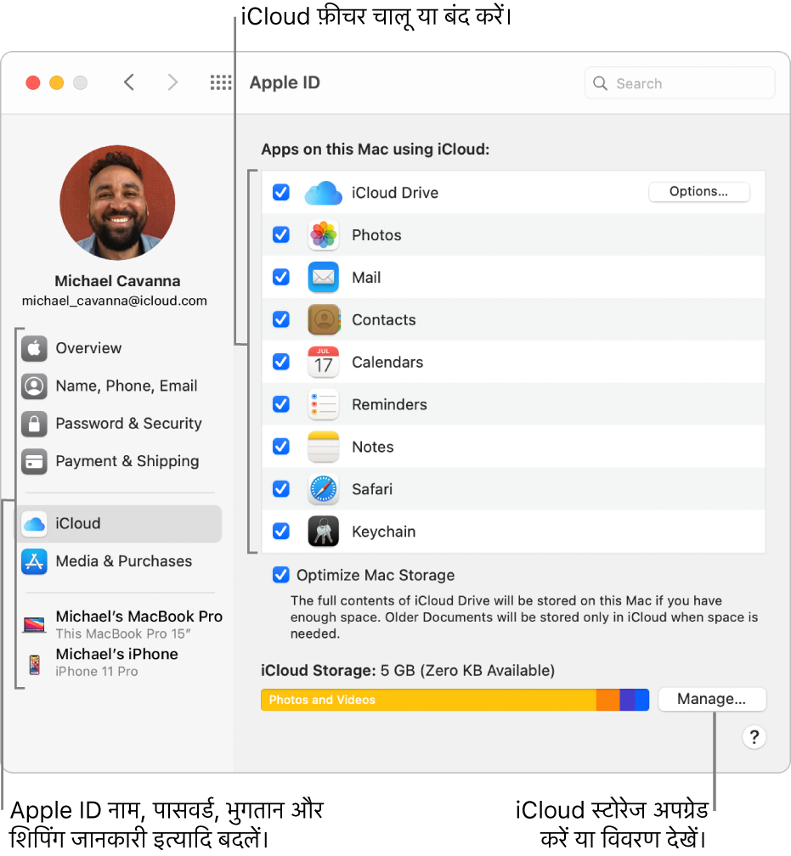Click the Notes app icon
This screenshot has width=791, height=856.
pyautogui.click(x=324, y=447)
